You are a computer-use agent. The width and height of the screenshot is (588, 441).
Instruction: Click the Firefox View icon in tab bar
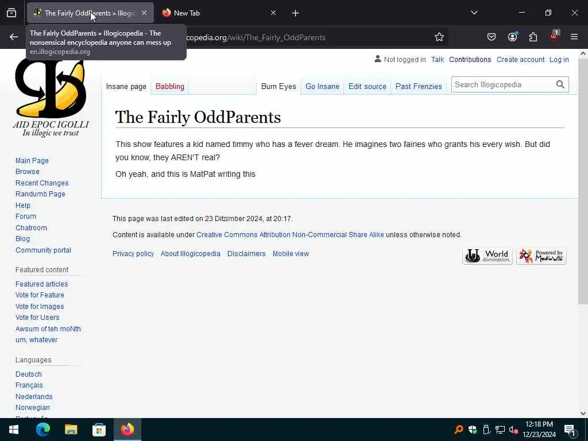tap(11, 13)
